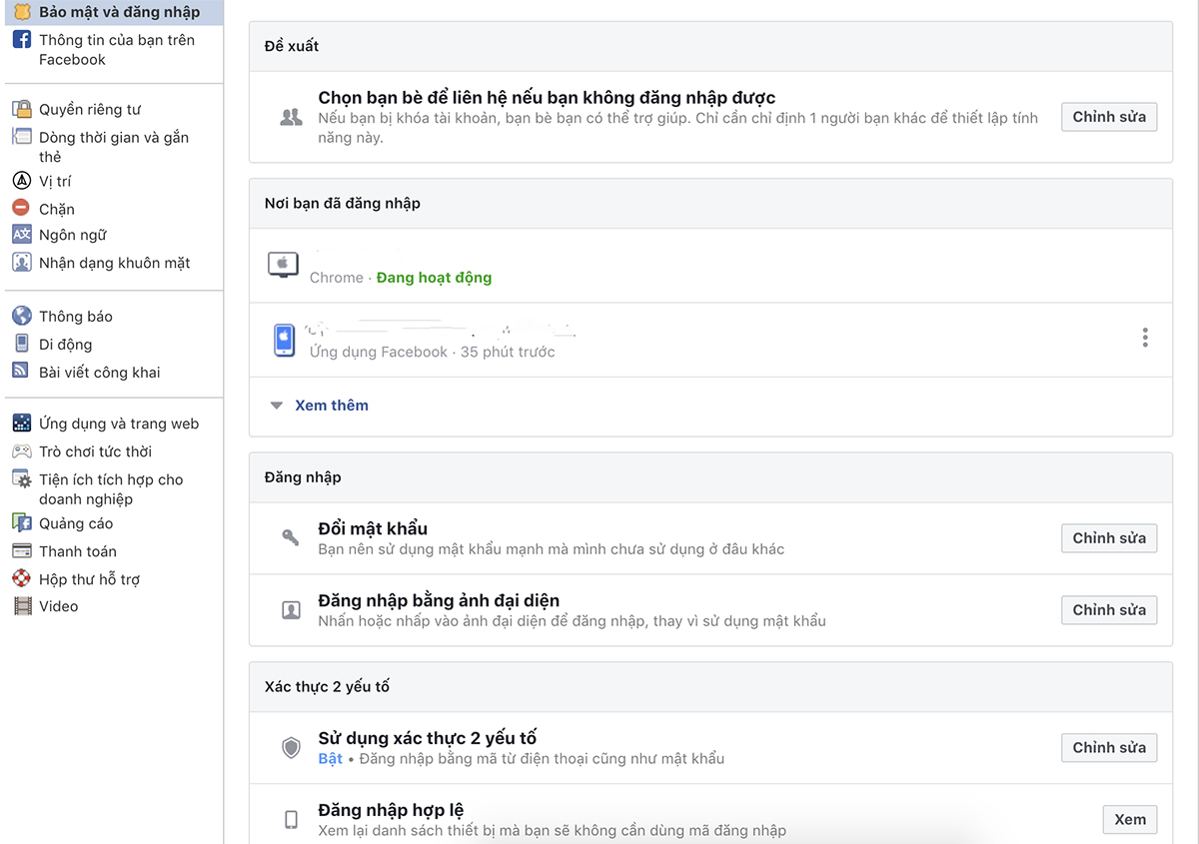
Task: Click the globe icon for Thông báo
Action: point(21,316)
